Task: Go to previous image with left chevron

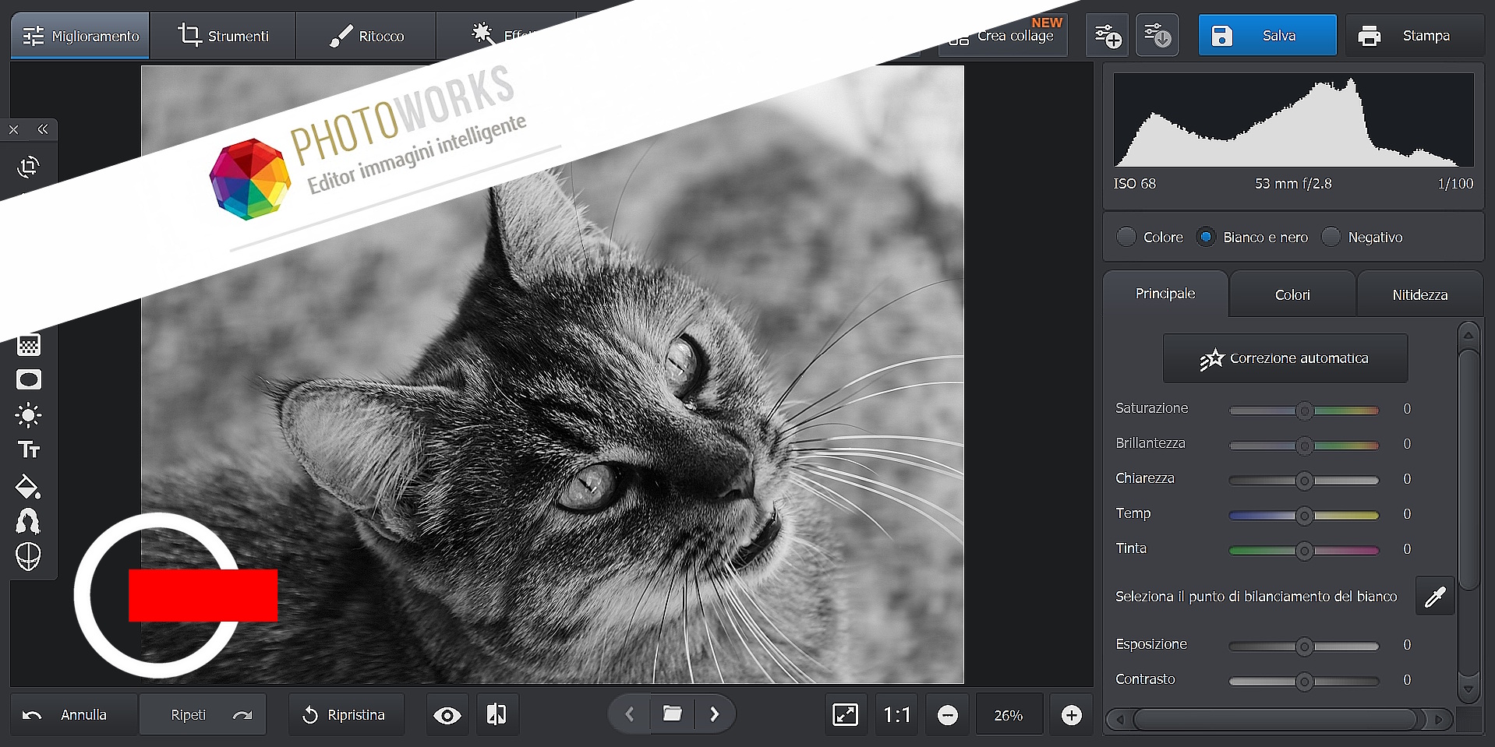Action: tap(630, 714)
